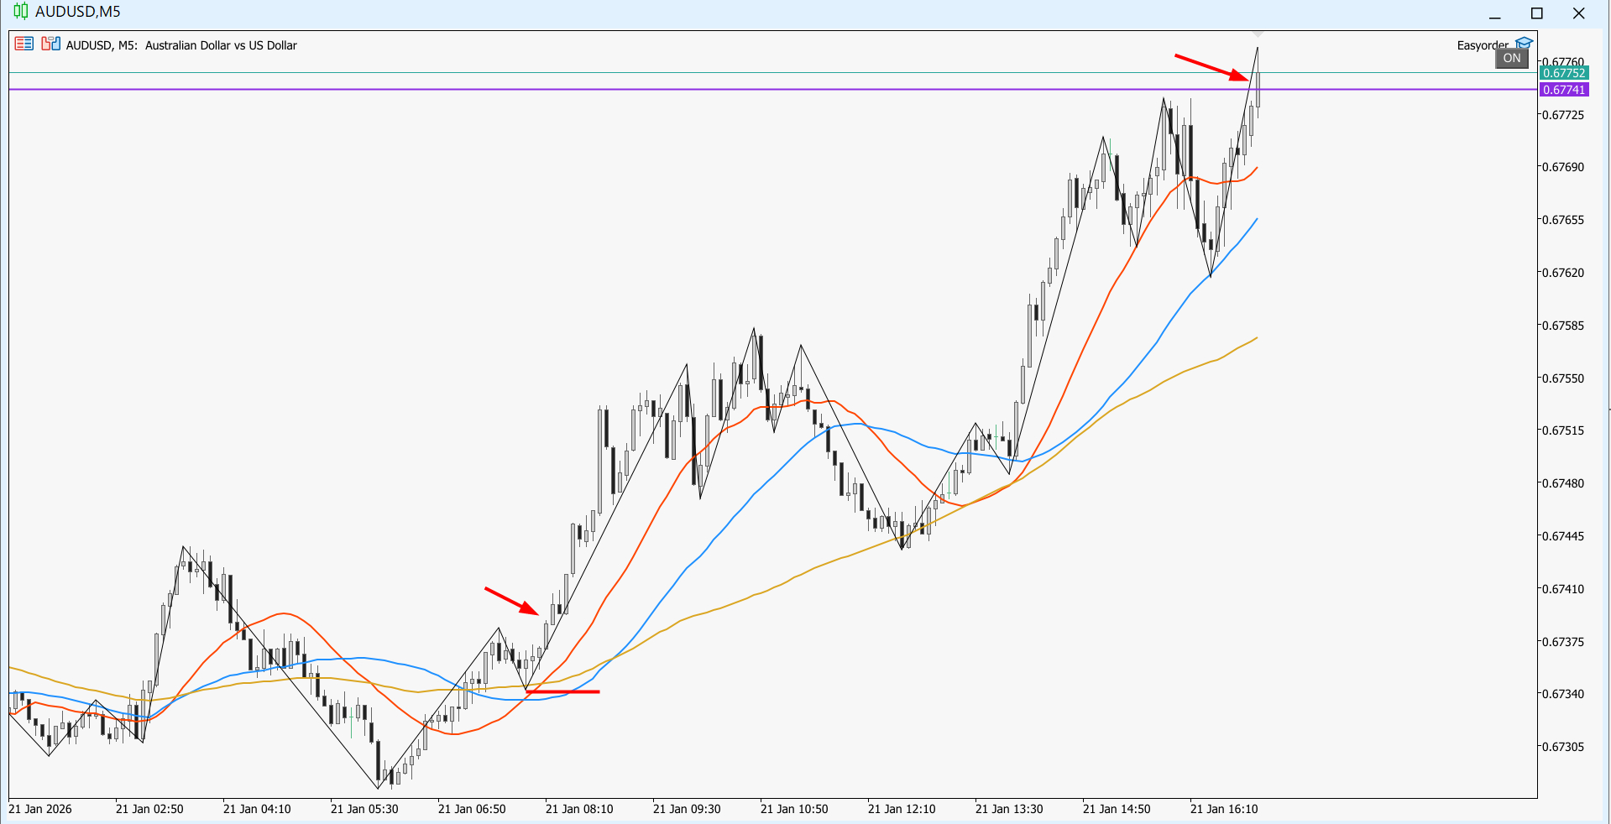The width and height of the screenshot is (1611, 824).
Task: Click the green candlestick icon beside AUDUSD,M5 title
Action: pyautogui.click(x=21, y=12)
